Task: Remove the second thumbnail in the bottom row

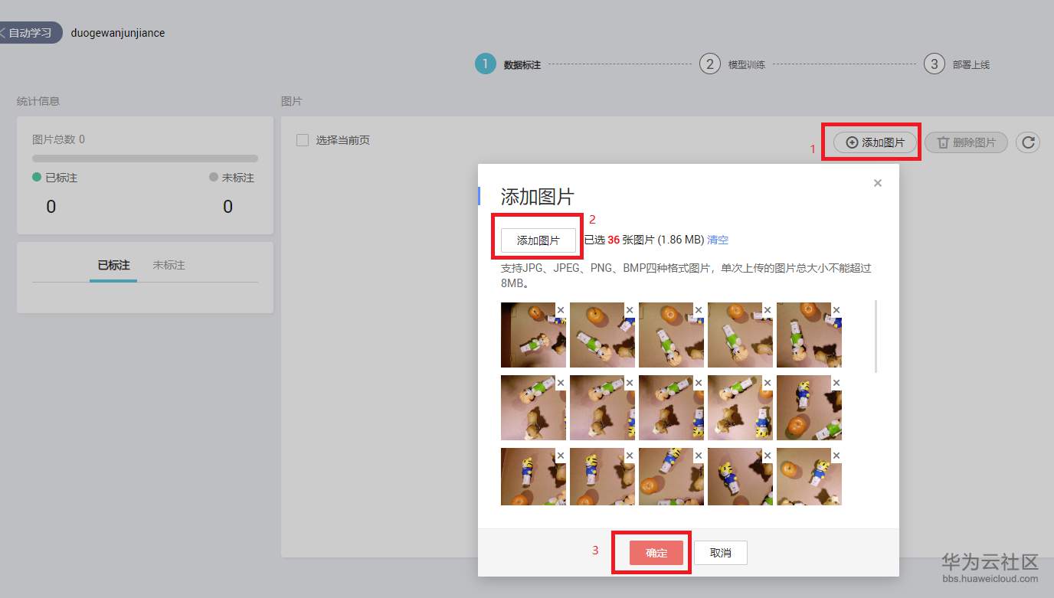Action: click(630, 455)
